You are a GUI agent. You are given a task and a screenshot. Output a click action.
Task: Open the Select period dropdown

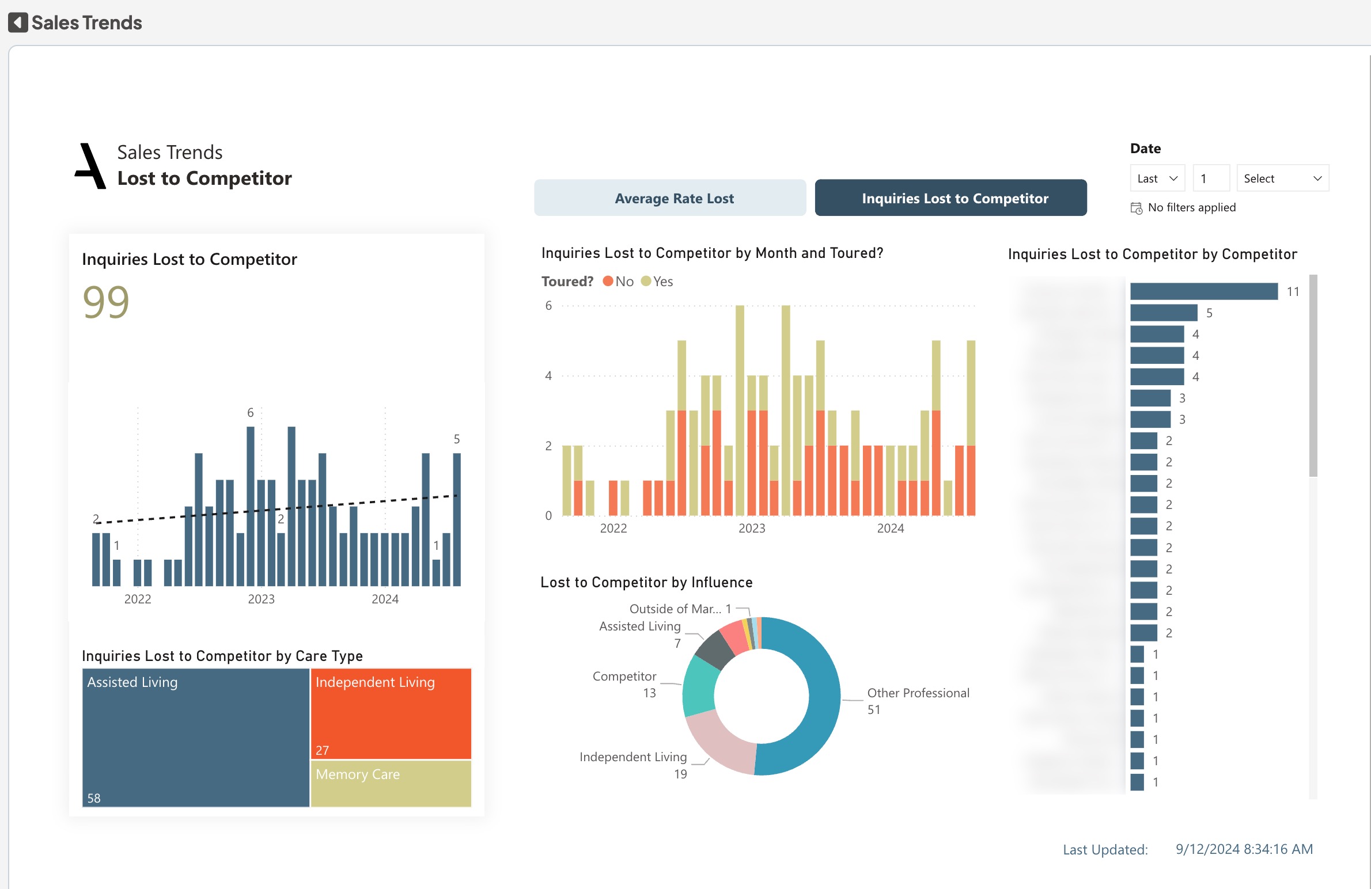tap(1282, 178)
